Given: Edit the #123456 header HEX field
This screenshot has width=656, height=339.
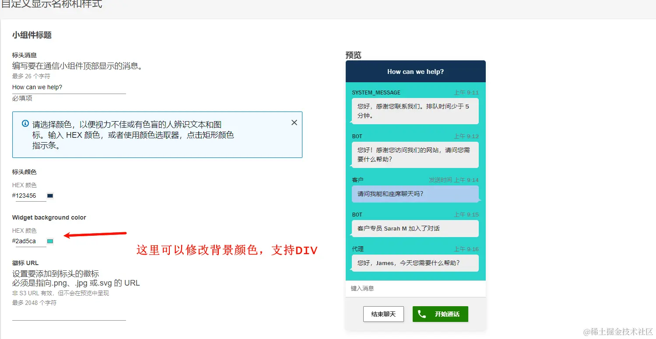Looking at the screenshot, I should (31, 196).
